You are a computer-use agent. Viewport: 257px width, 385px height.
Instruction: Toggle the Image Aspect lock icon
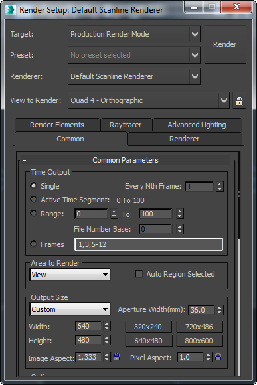117,357
